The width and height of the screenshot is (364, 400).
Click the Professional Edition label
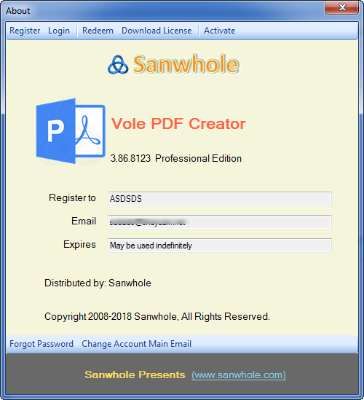(198, 158)
